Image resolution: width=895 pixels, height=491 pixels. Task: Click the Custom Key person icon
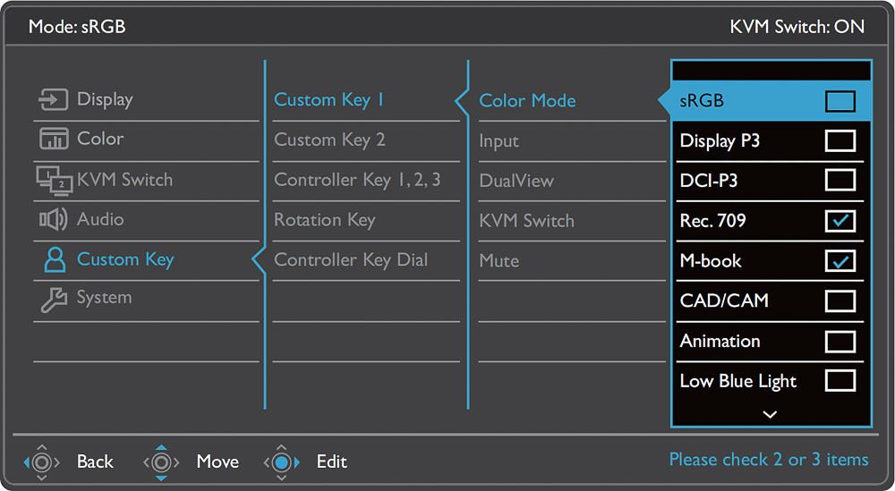(x=55, y=259)
